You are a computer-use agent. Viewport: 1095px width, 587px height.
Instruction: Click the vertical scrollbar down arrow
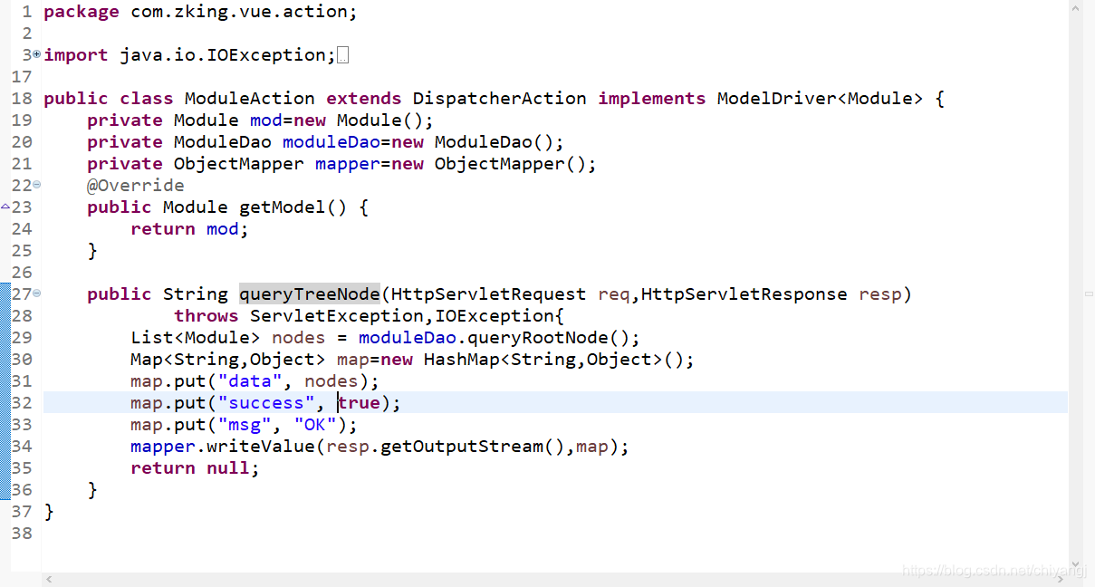click(x=1075, y=564)
